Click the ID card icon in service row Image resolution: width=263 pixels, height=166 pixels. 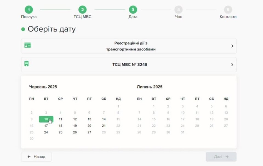point(27,45)
